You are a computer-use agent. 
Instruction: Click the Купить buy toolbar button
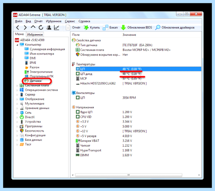92,28
